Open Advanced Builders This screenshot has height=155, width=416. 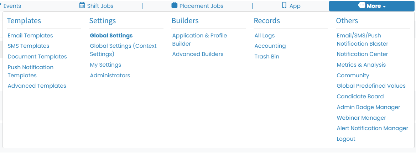click(198, 54)
